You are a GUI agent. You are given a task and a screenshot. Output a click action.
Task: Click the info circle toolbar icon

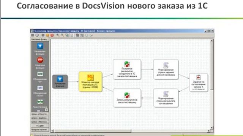(37, 35)
